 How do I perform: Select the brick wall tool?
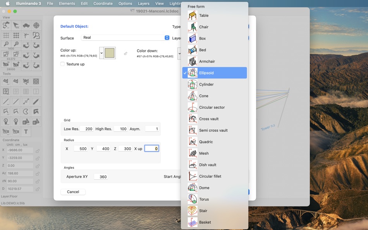click(36, 81)
